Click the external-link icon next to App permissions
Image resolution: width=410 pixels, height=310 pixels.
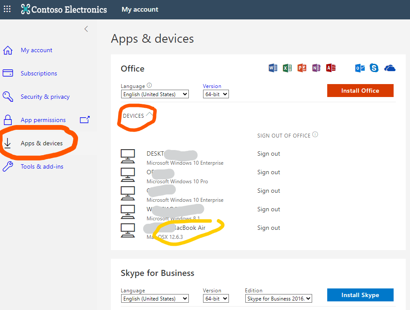85,119
